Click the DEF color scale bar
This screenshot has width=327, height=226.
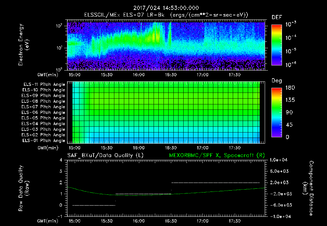tap(277, 45)
